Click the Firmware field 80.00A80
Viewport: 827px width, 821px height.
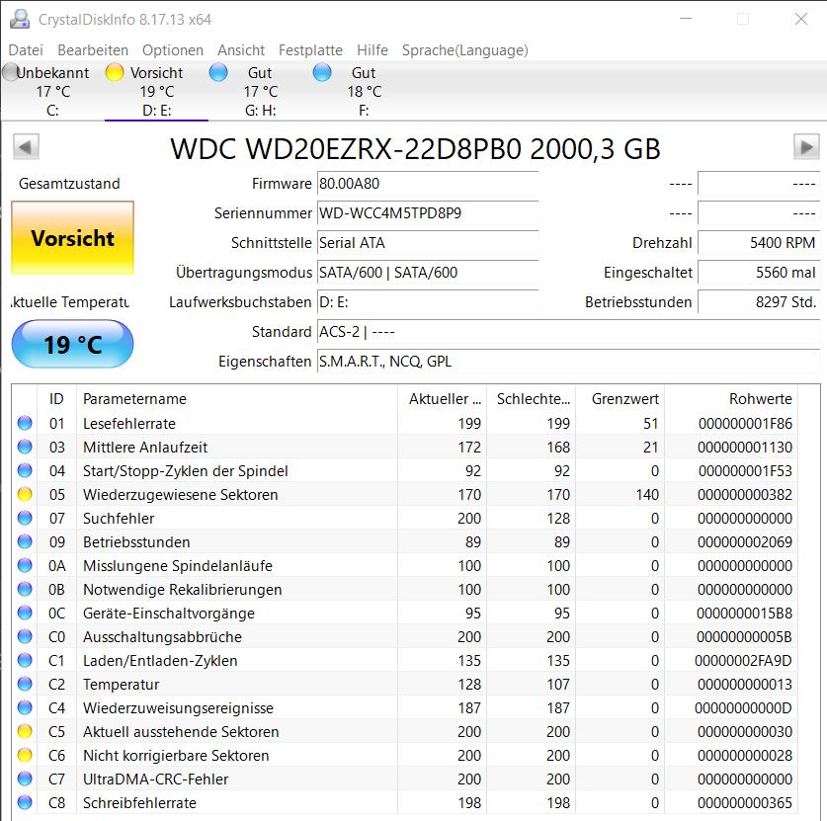[x=428, y=184]
